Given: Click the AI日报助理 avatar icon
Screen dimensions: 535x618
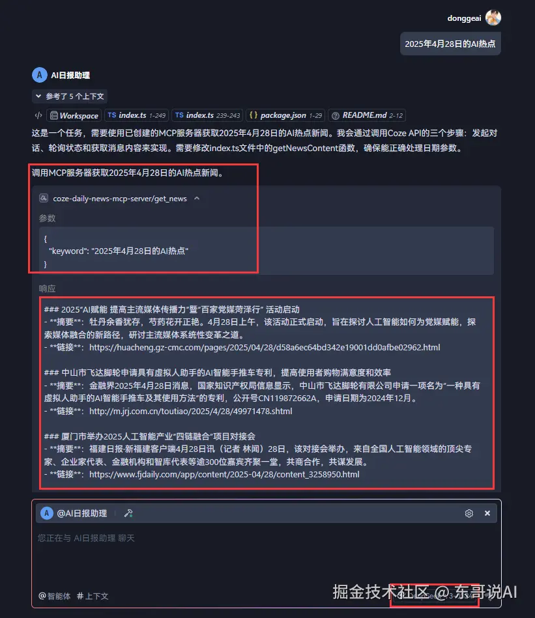Looking at the screenshot, I should pos(40,75).
